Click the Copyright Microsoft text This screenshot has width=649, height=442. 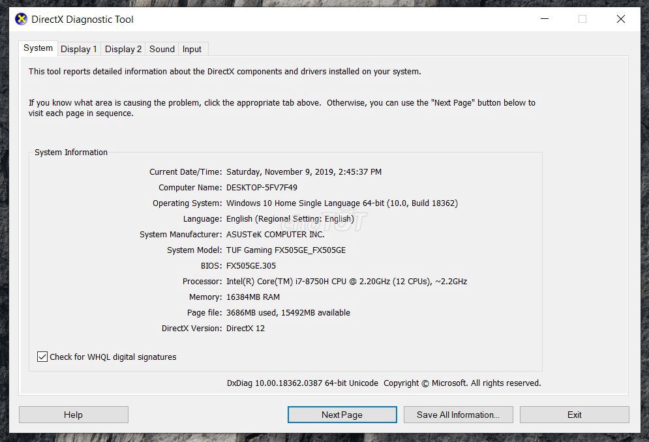462,383
